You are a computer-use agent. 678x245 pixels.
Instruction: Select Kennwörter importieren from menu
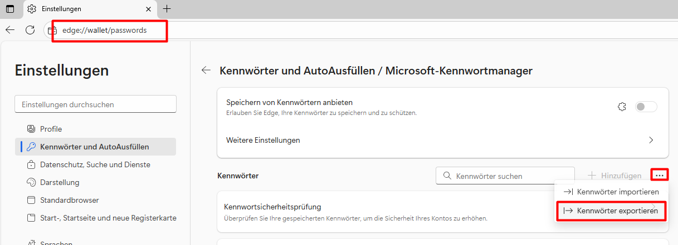[612, 192]
